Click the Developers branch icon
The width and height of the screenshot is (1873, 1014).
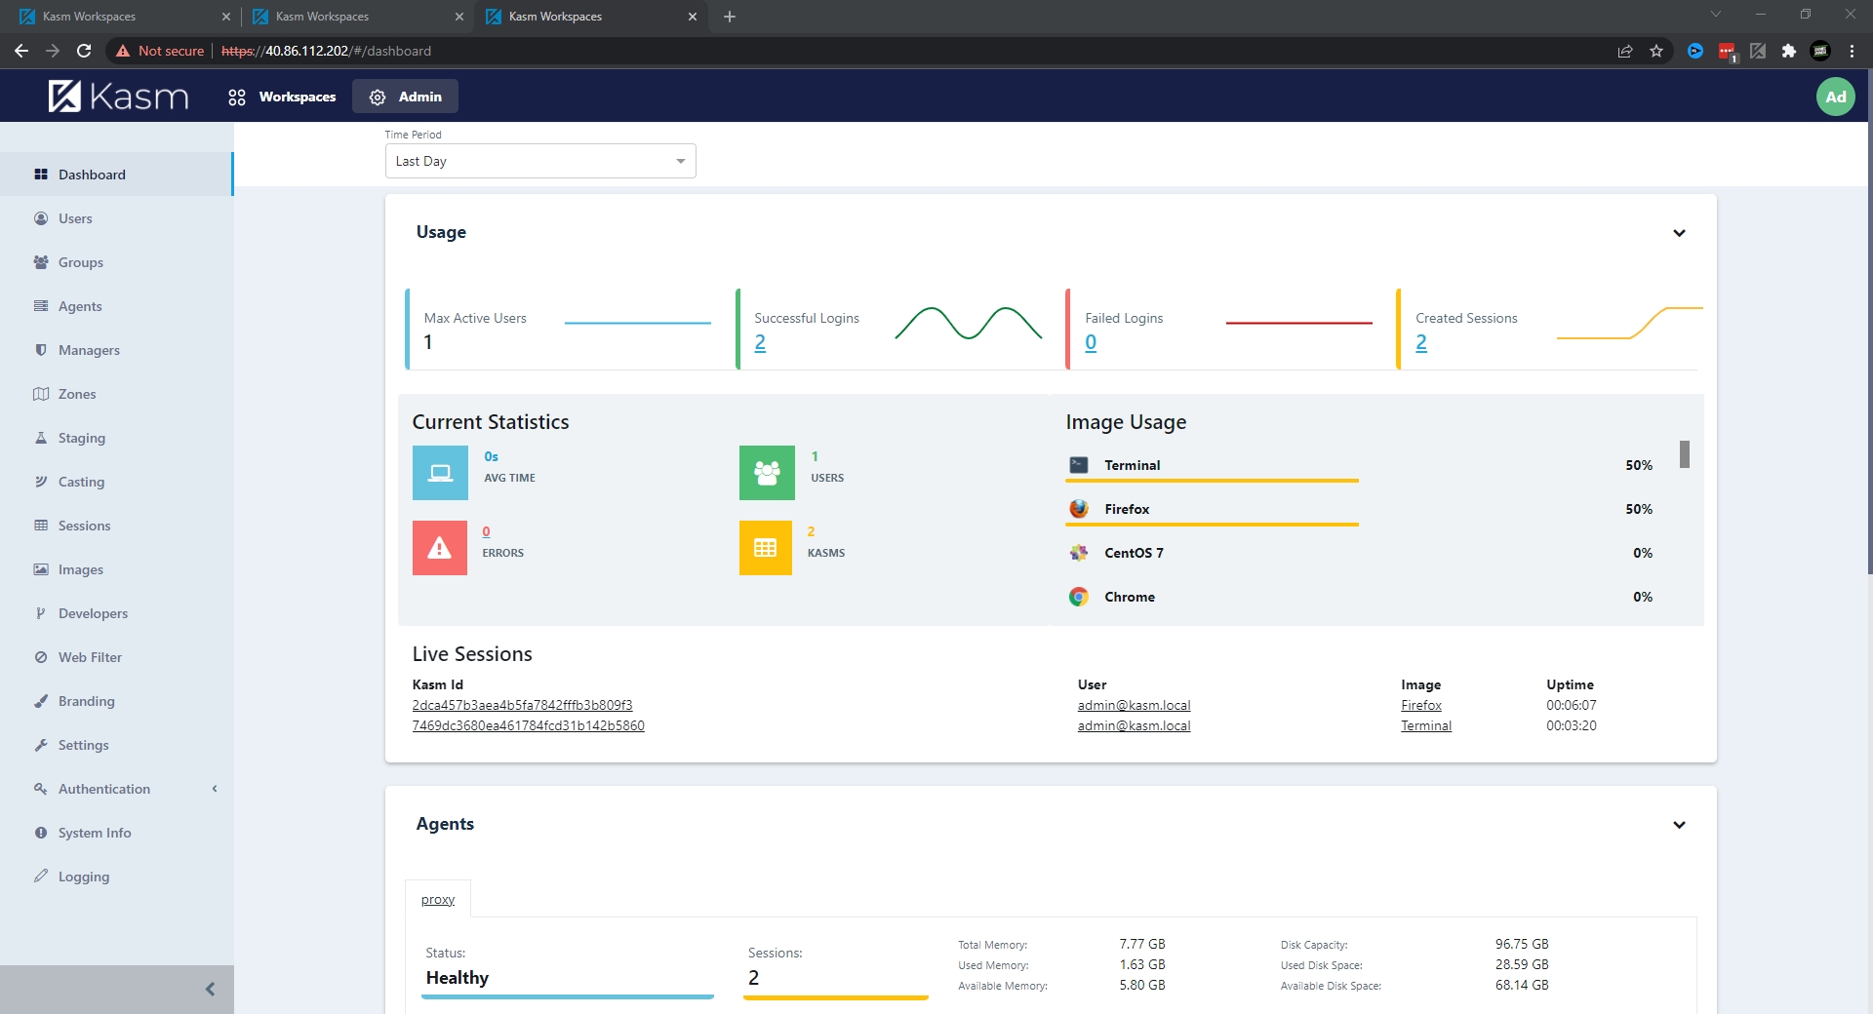(x=41, y=613)
